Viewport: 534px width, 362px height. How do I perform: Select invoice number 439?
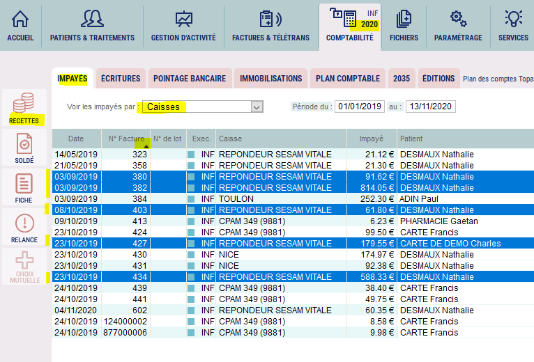click(139, 288)
